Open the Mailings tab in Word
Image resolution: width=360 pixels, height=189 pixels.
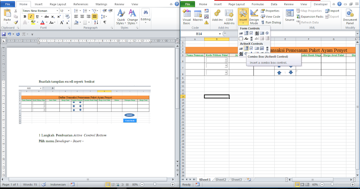pyautogui.click(x=101, y=4)
